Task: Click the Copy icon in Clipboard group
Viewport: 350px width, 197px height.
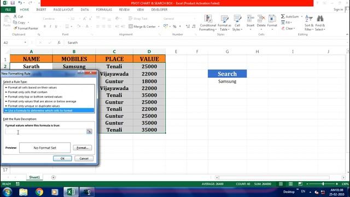Action: point(15,22)
